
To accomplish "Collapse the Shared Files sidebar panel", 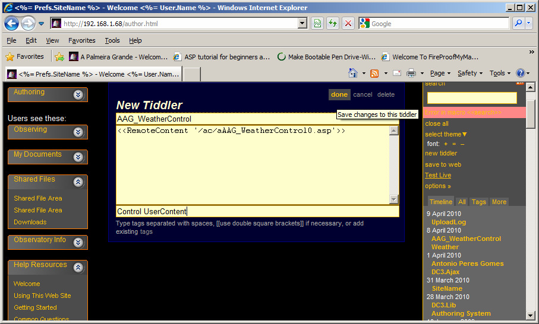I will tap(78, 182).
